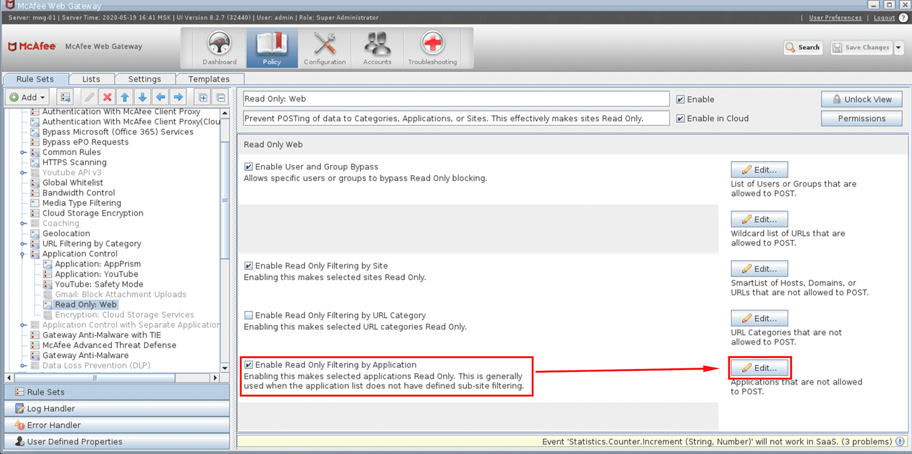This screenshot has width=912, height=454.
Task: Click the rule set name field 'Read Only: Web'
Action: click(x=456, y=99)
